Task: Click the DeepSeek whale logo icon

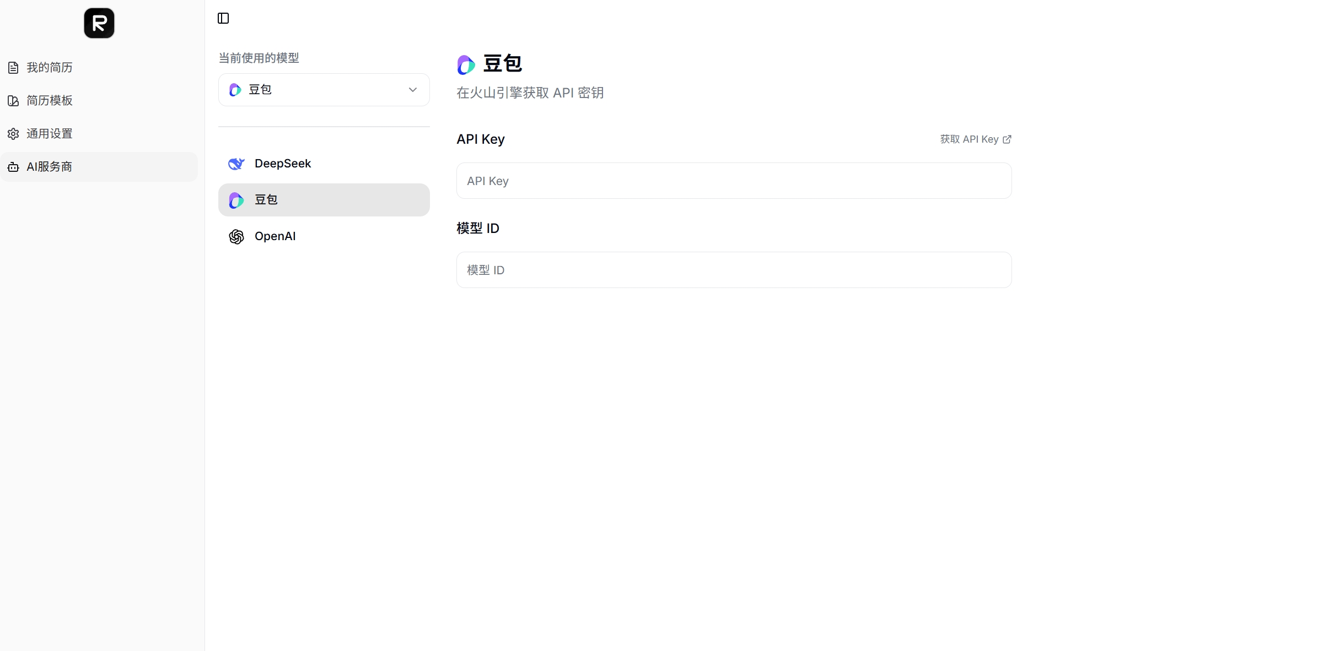Action: 236,164
